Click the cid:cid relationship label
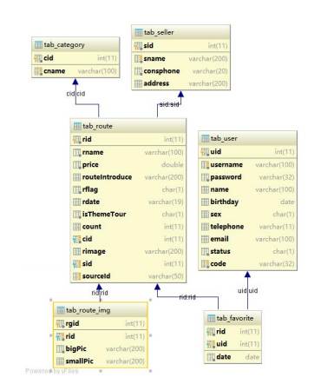Viewport: 321px width, 384px height. coord(75,94)
